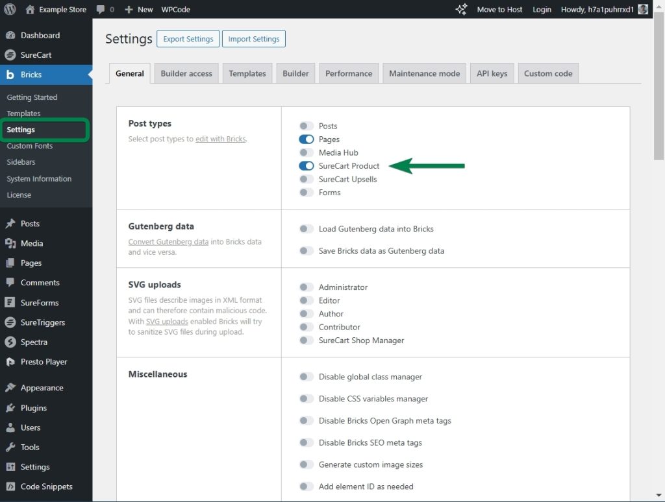The image size is (665, 502).
Task: Click the SureCart icon in sidebar
Action: [x=10, y=55]
